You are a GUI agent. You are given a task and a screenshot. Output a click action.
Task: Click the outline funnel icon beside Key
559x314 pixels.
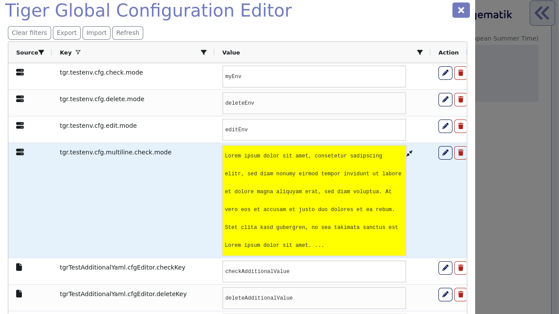78,52
